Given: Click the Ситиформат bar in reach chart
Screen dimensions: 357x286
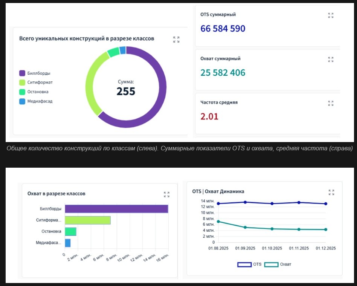Looking at the screenshot, I should click(88, 220).
